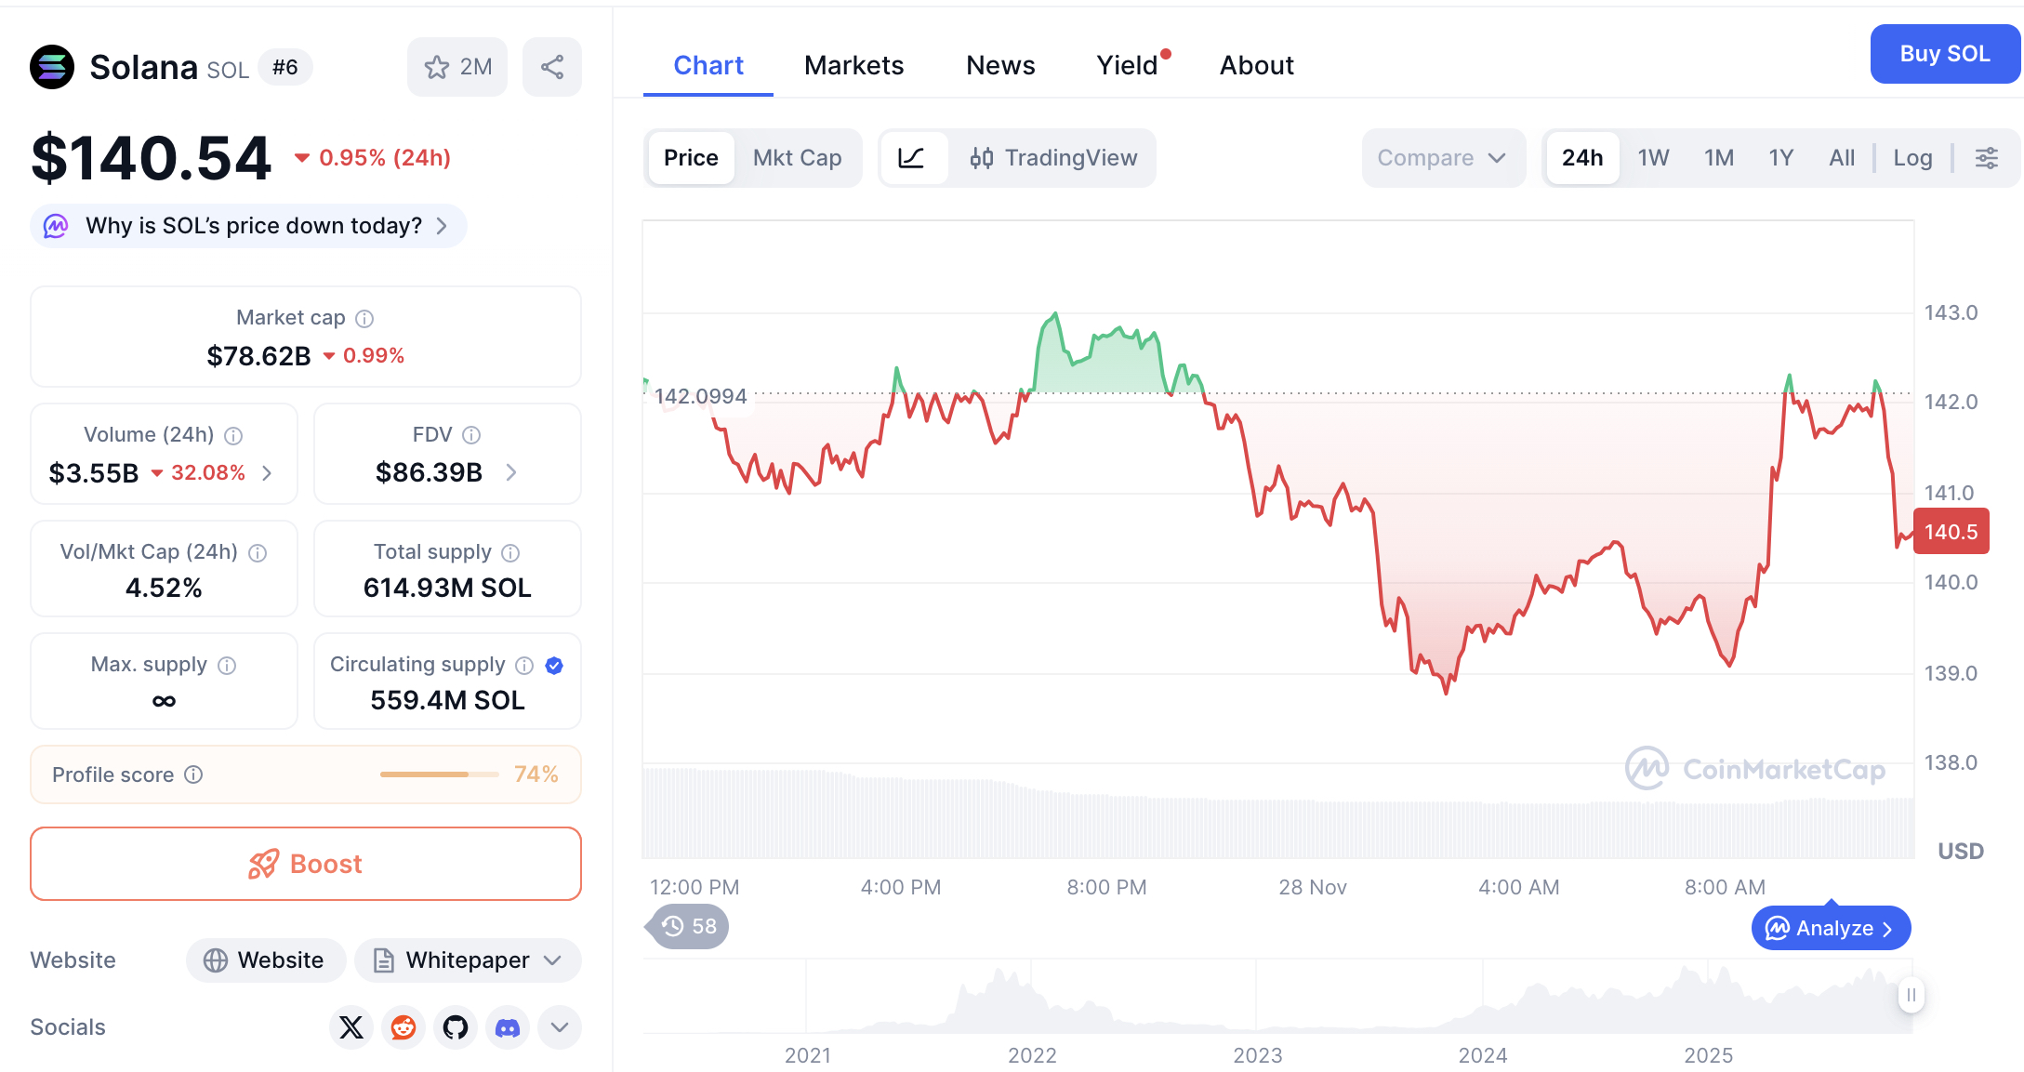Expand more socials with chevron
The height and width of the screenshot is (1072, 2024).
point(560,1027)
